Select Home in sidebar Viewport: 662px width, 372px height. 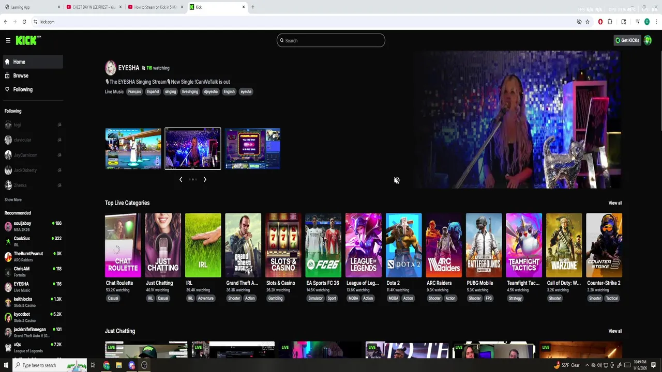[x=33, y=61]
